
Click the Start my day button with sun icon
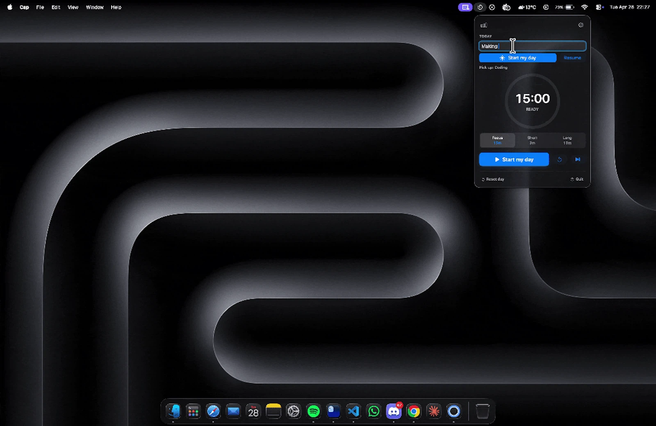517,58
